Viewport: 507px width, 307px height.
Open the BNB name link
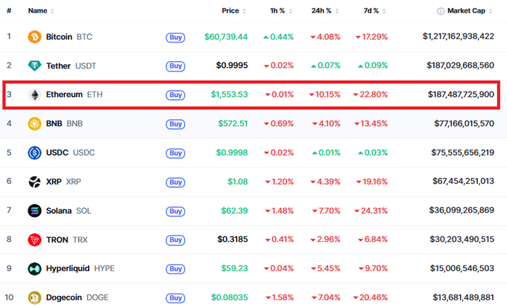[54, 124]
